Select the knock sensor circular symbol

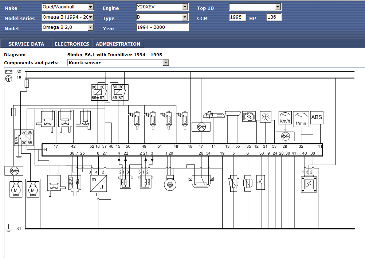[x=170, y=184]
